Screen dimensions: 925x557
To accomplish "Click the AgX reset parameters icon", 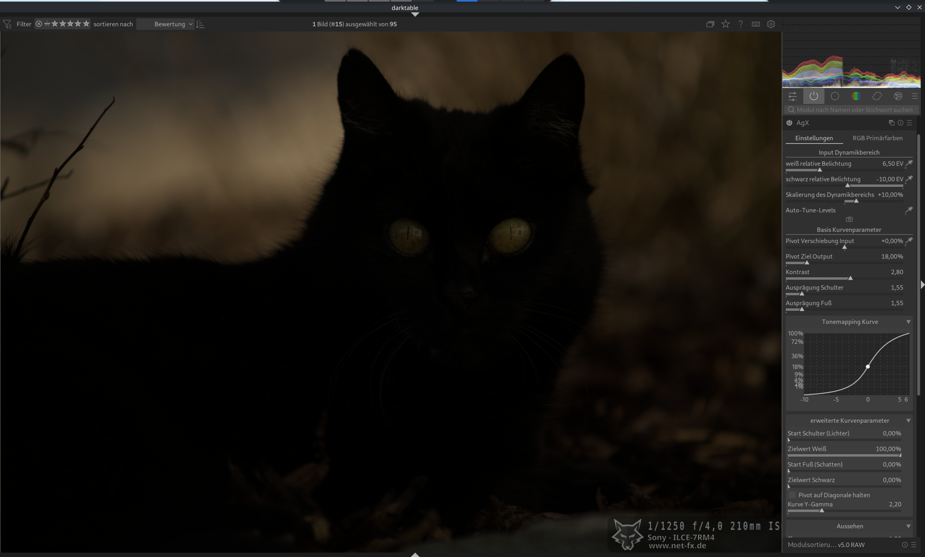I will pos(900,123).
